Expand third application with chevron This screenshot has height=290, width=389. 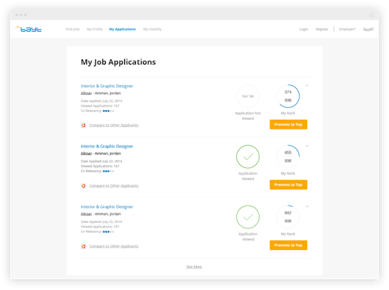307,206
